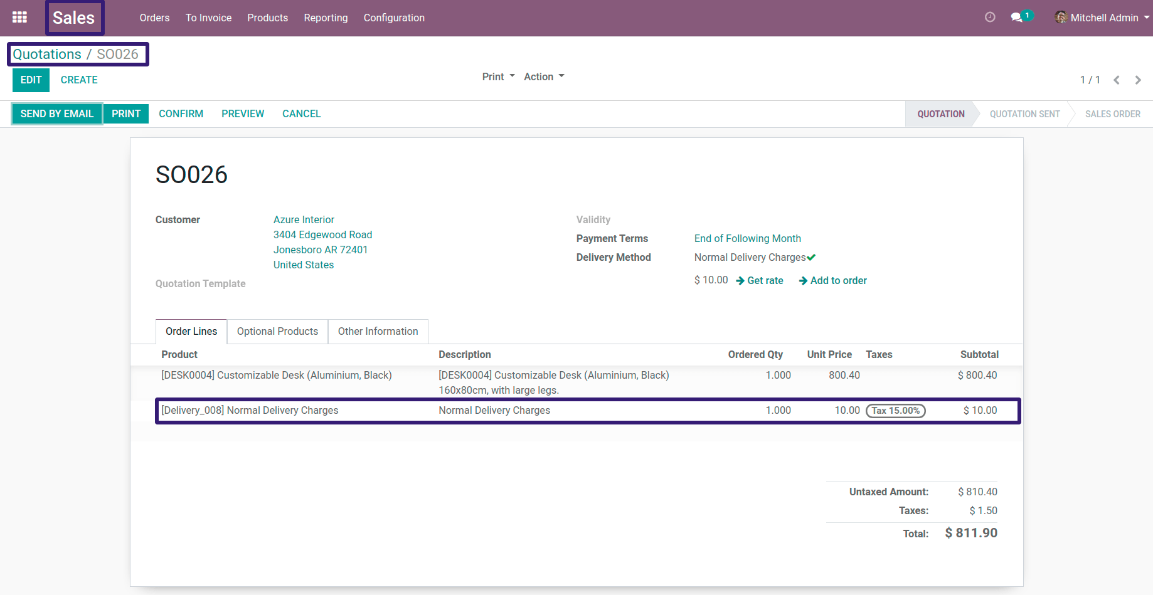Open the To Invoice menu
This screenshot has width=1153, height=595.
tap(208, 18)
